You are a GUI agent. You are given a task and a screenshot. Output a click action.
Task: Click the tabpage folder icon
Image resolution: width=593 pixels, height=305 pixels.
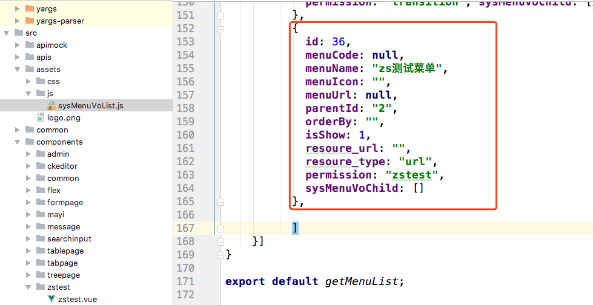tap(41, 262)
